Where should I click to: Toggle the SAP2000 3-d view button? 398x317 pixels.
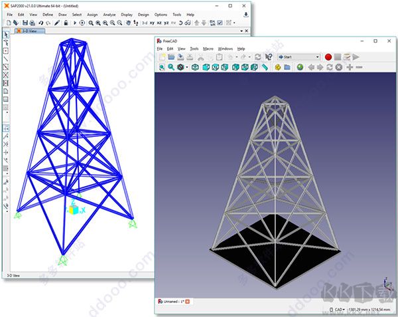tap(144, 23)
